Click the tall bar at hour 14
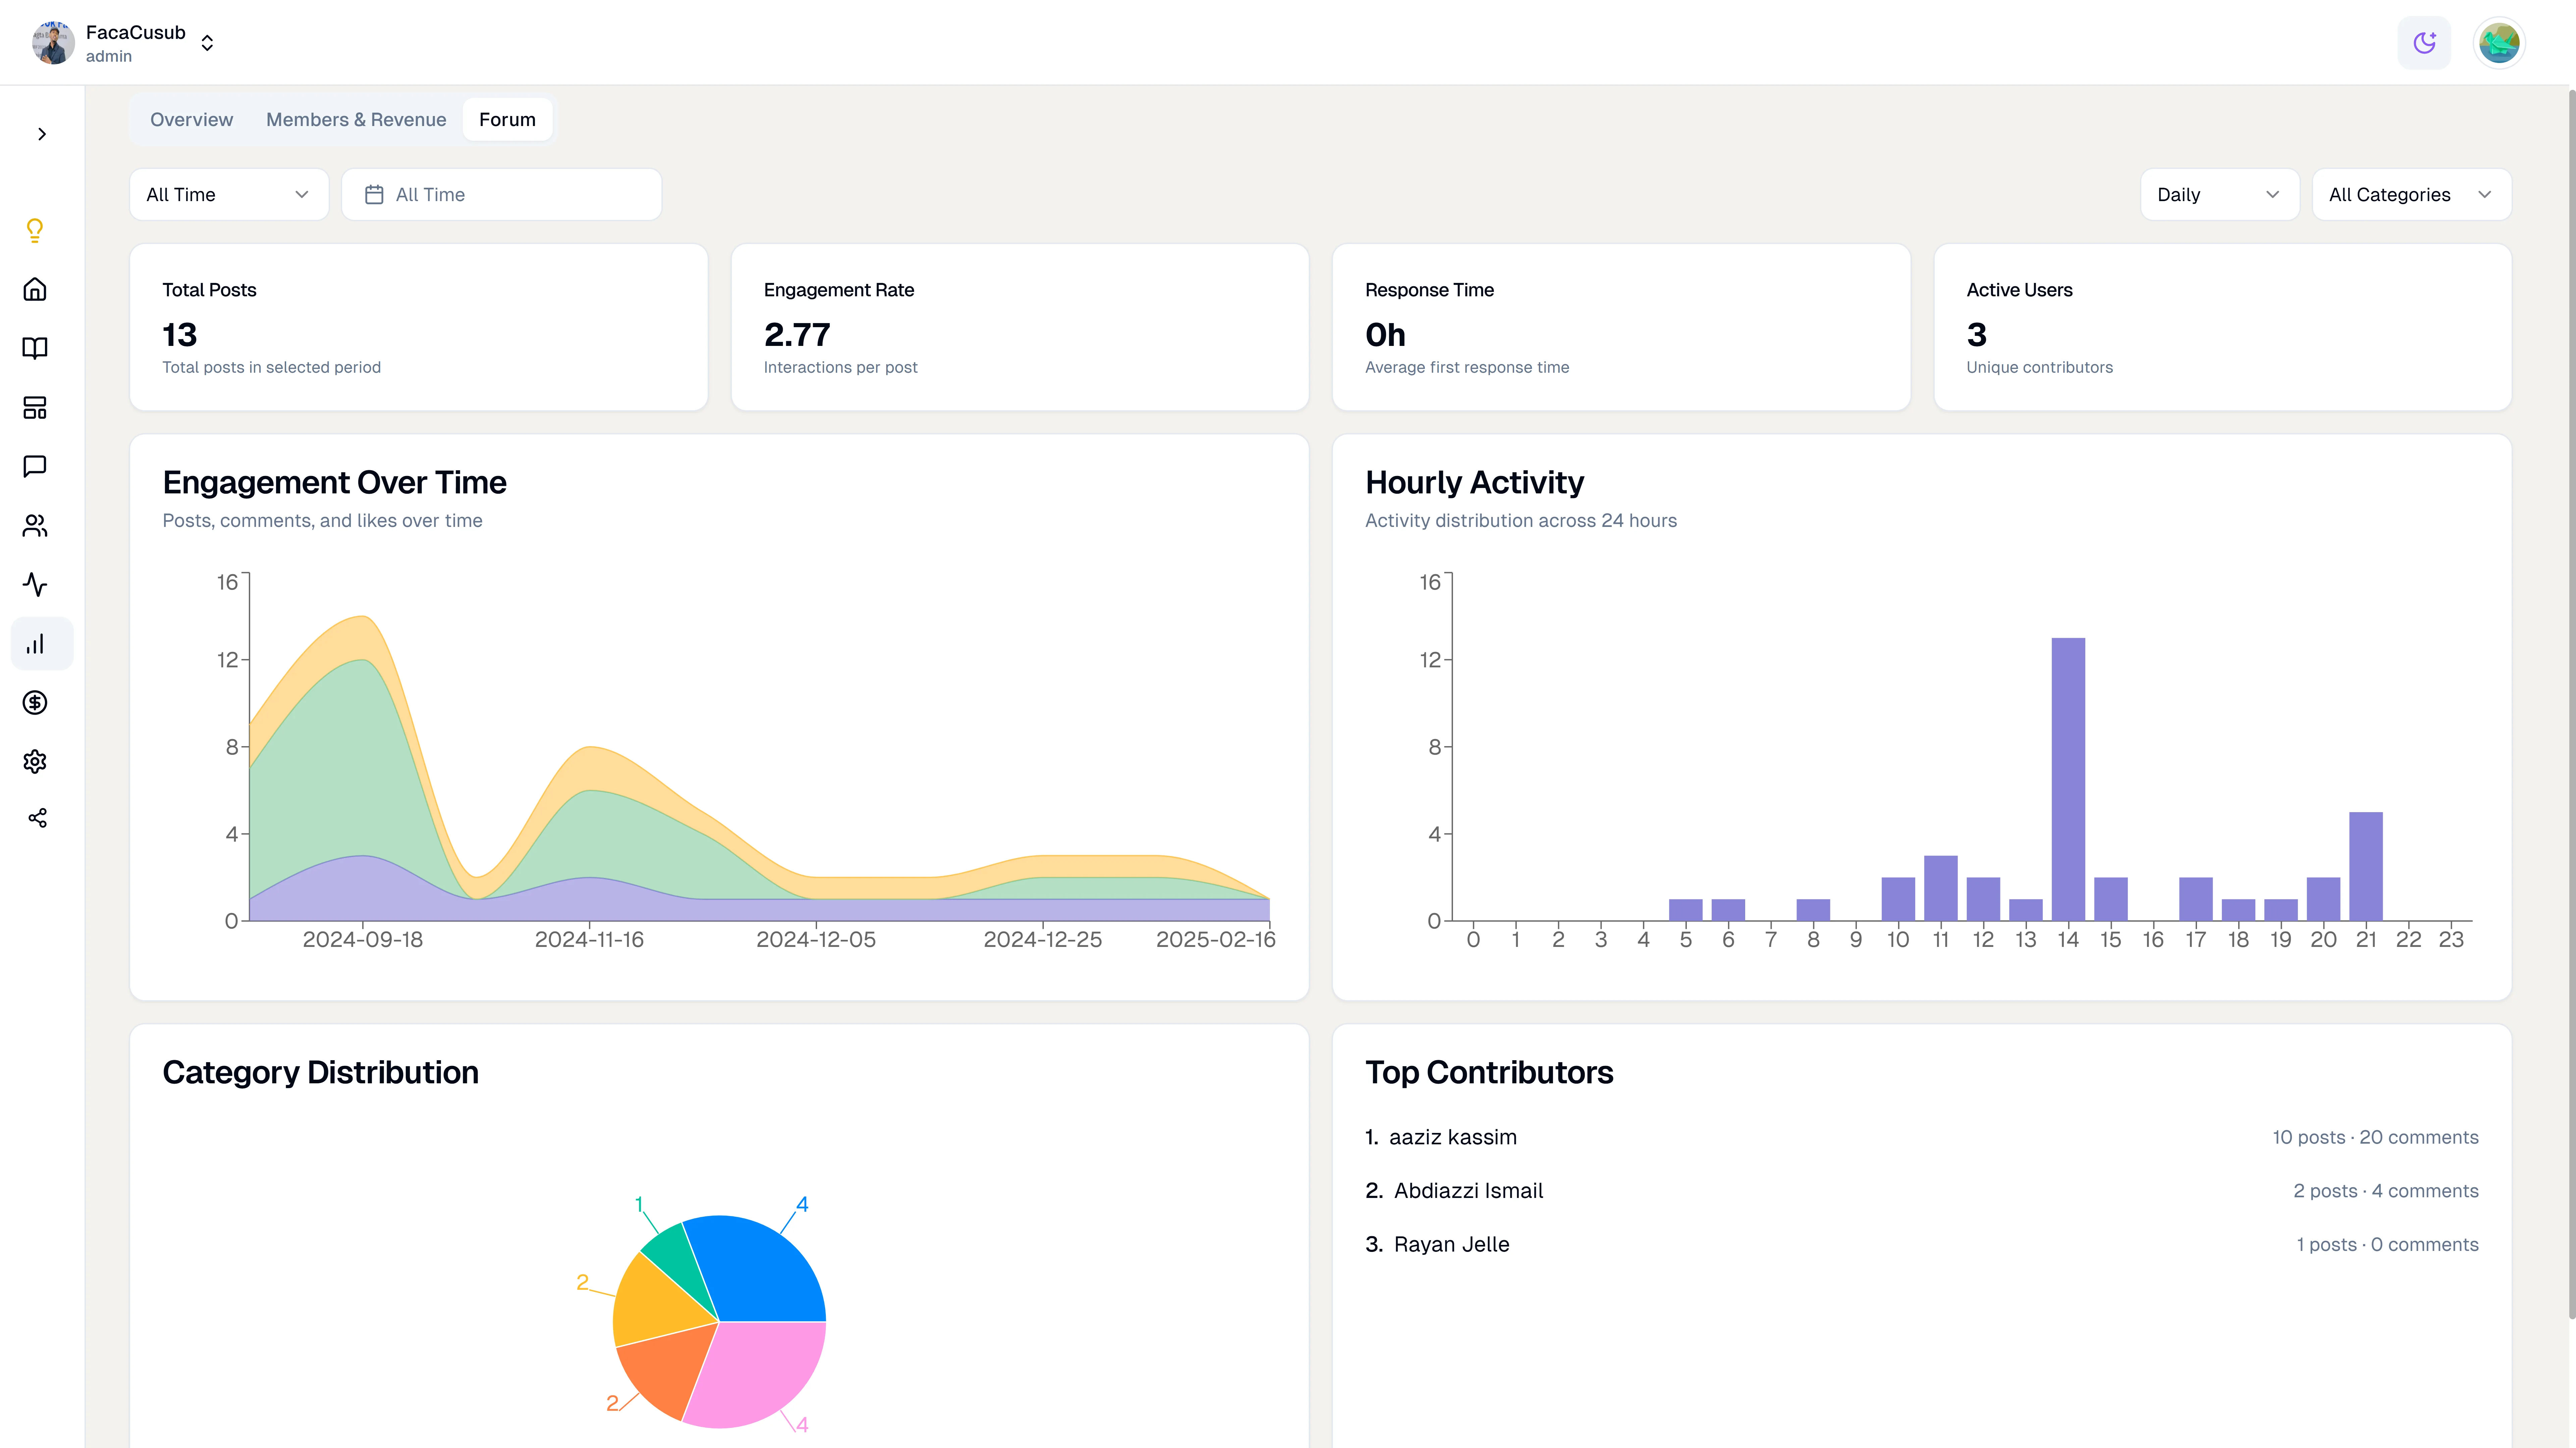 click(2068, 779)
